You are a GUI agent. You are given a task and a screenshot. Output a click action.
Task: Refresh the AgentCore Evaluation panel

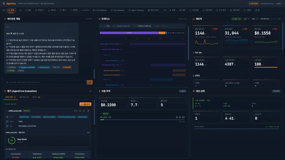pyautogui.click(x=90, y=91)
